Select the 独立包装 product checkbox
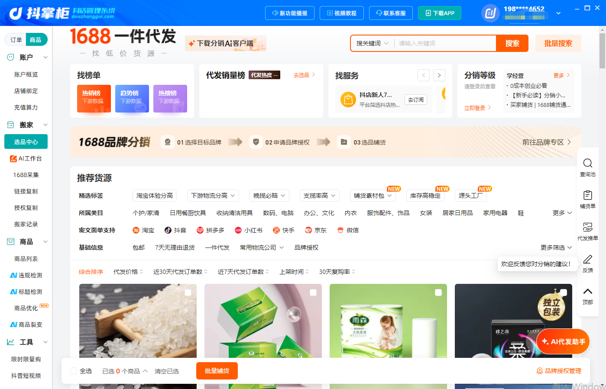The height and width of the screenshot is (389, 606). pos(564,293)
